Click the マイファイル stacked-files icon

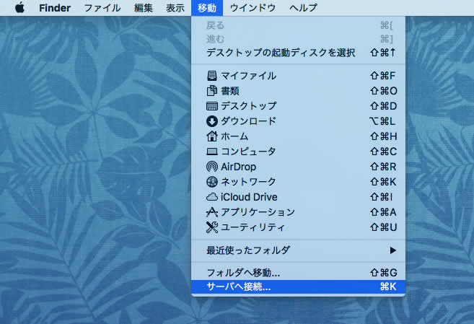pos(212,76)
